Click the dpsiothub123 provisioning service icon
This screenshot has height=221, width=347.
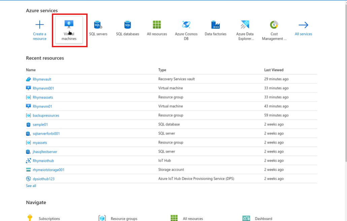coord(28,179)
